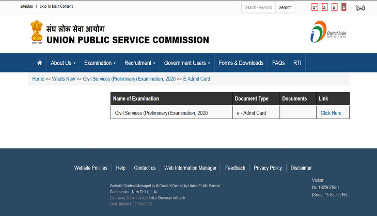Screen dimensions: 377x216
Task: Open Whats New breadcrumb link
Action: coord(64,79)
